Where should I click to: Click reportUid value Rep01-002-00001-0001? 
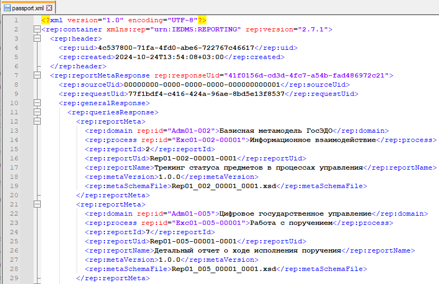(x=193, y=158)
